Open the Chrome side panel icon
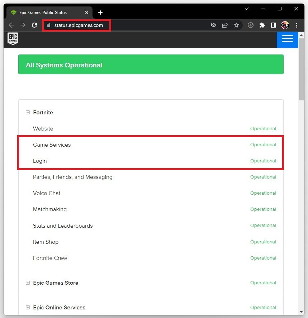308x318 pixels. point(273,25)
